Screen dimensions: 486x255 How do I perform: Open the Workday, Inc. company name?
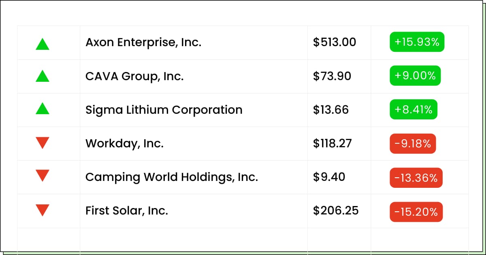click(125, 143)
